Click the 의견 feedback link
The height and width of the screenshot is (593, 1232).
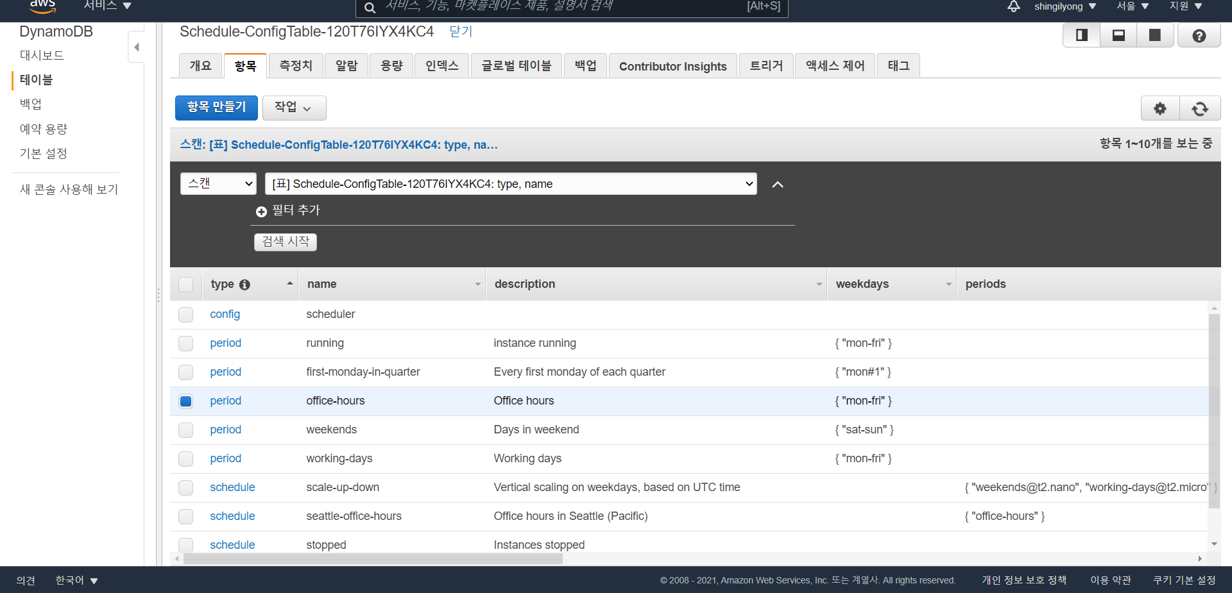26,580
